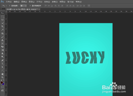This screenshot has width=133, height=96.
Task: Expand the toolbox with the double-arrow
Action: click(1, 9)
